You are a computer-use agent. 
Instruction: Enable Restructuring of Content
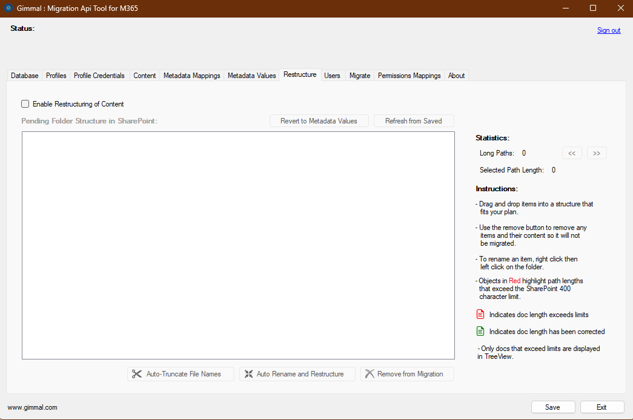click(25, 103)
